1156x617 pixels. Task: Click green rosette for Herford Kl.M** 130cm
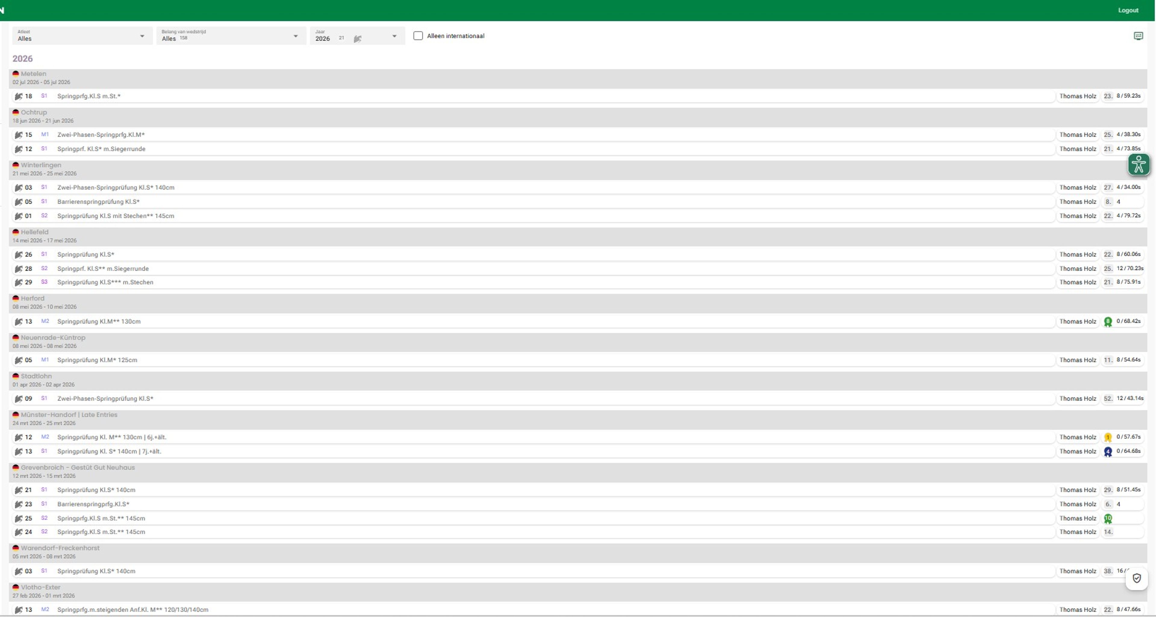pyautogui.click(x=1108, y=322)
